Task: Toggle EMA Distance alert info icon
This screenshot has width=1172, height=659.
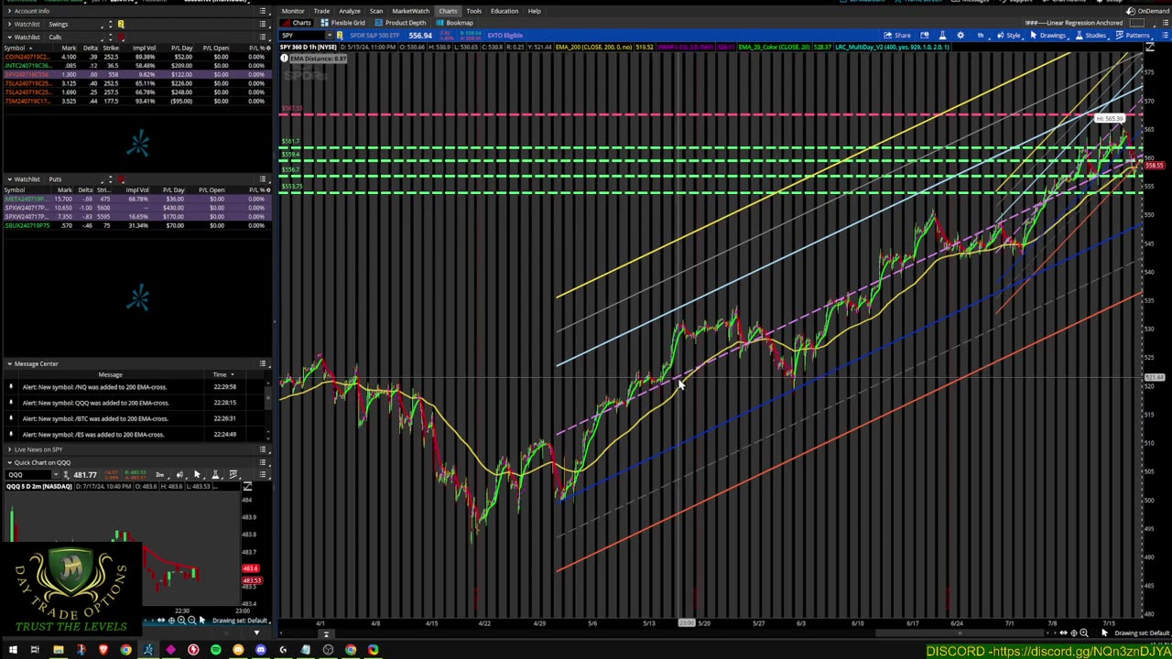Action: [x=285, y=59]
